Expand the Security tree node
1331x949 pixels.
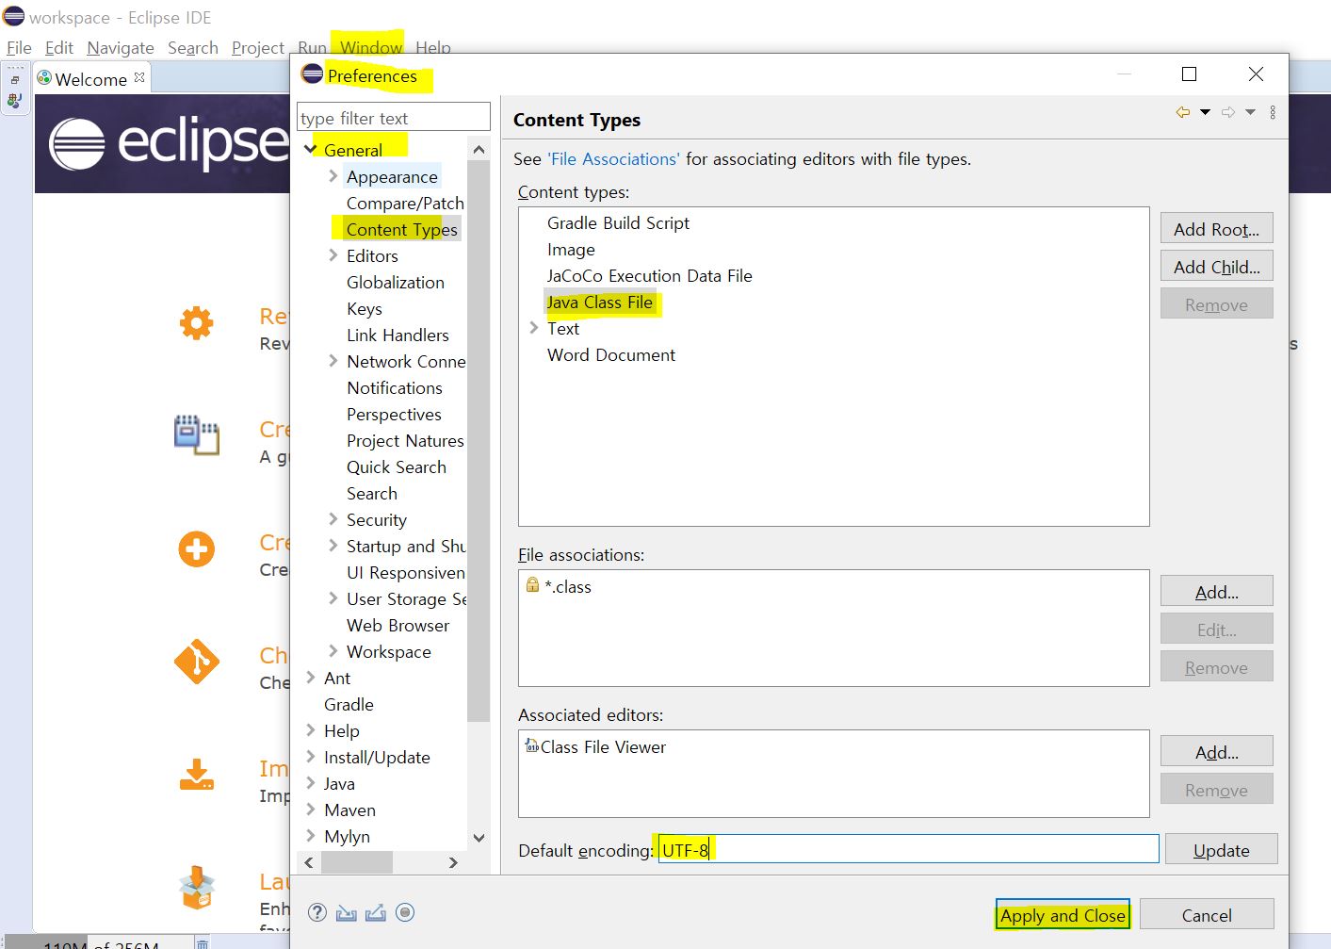333,519
